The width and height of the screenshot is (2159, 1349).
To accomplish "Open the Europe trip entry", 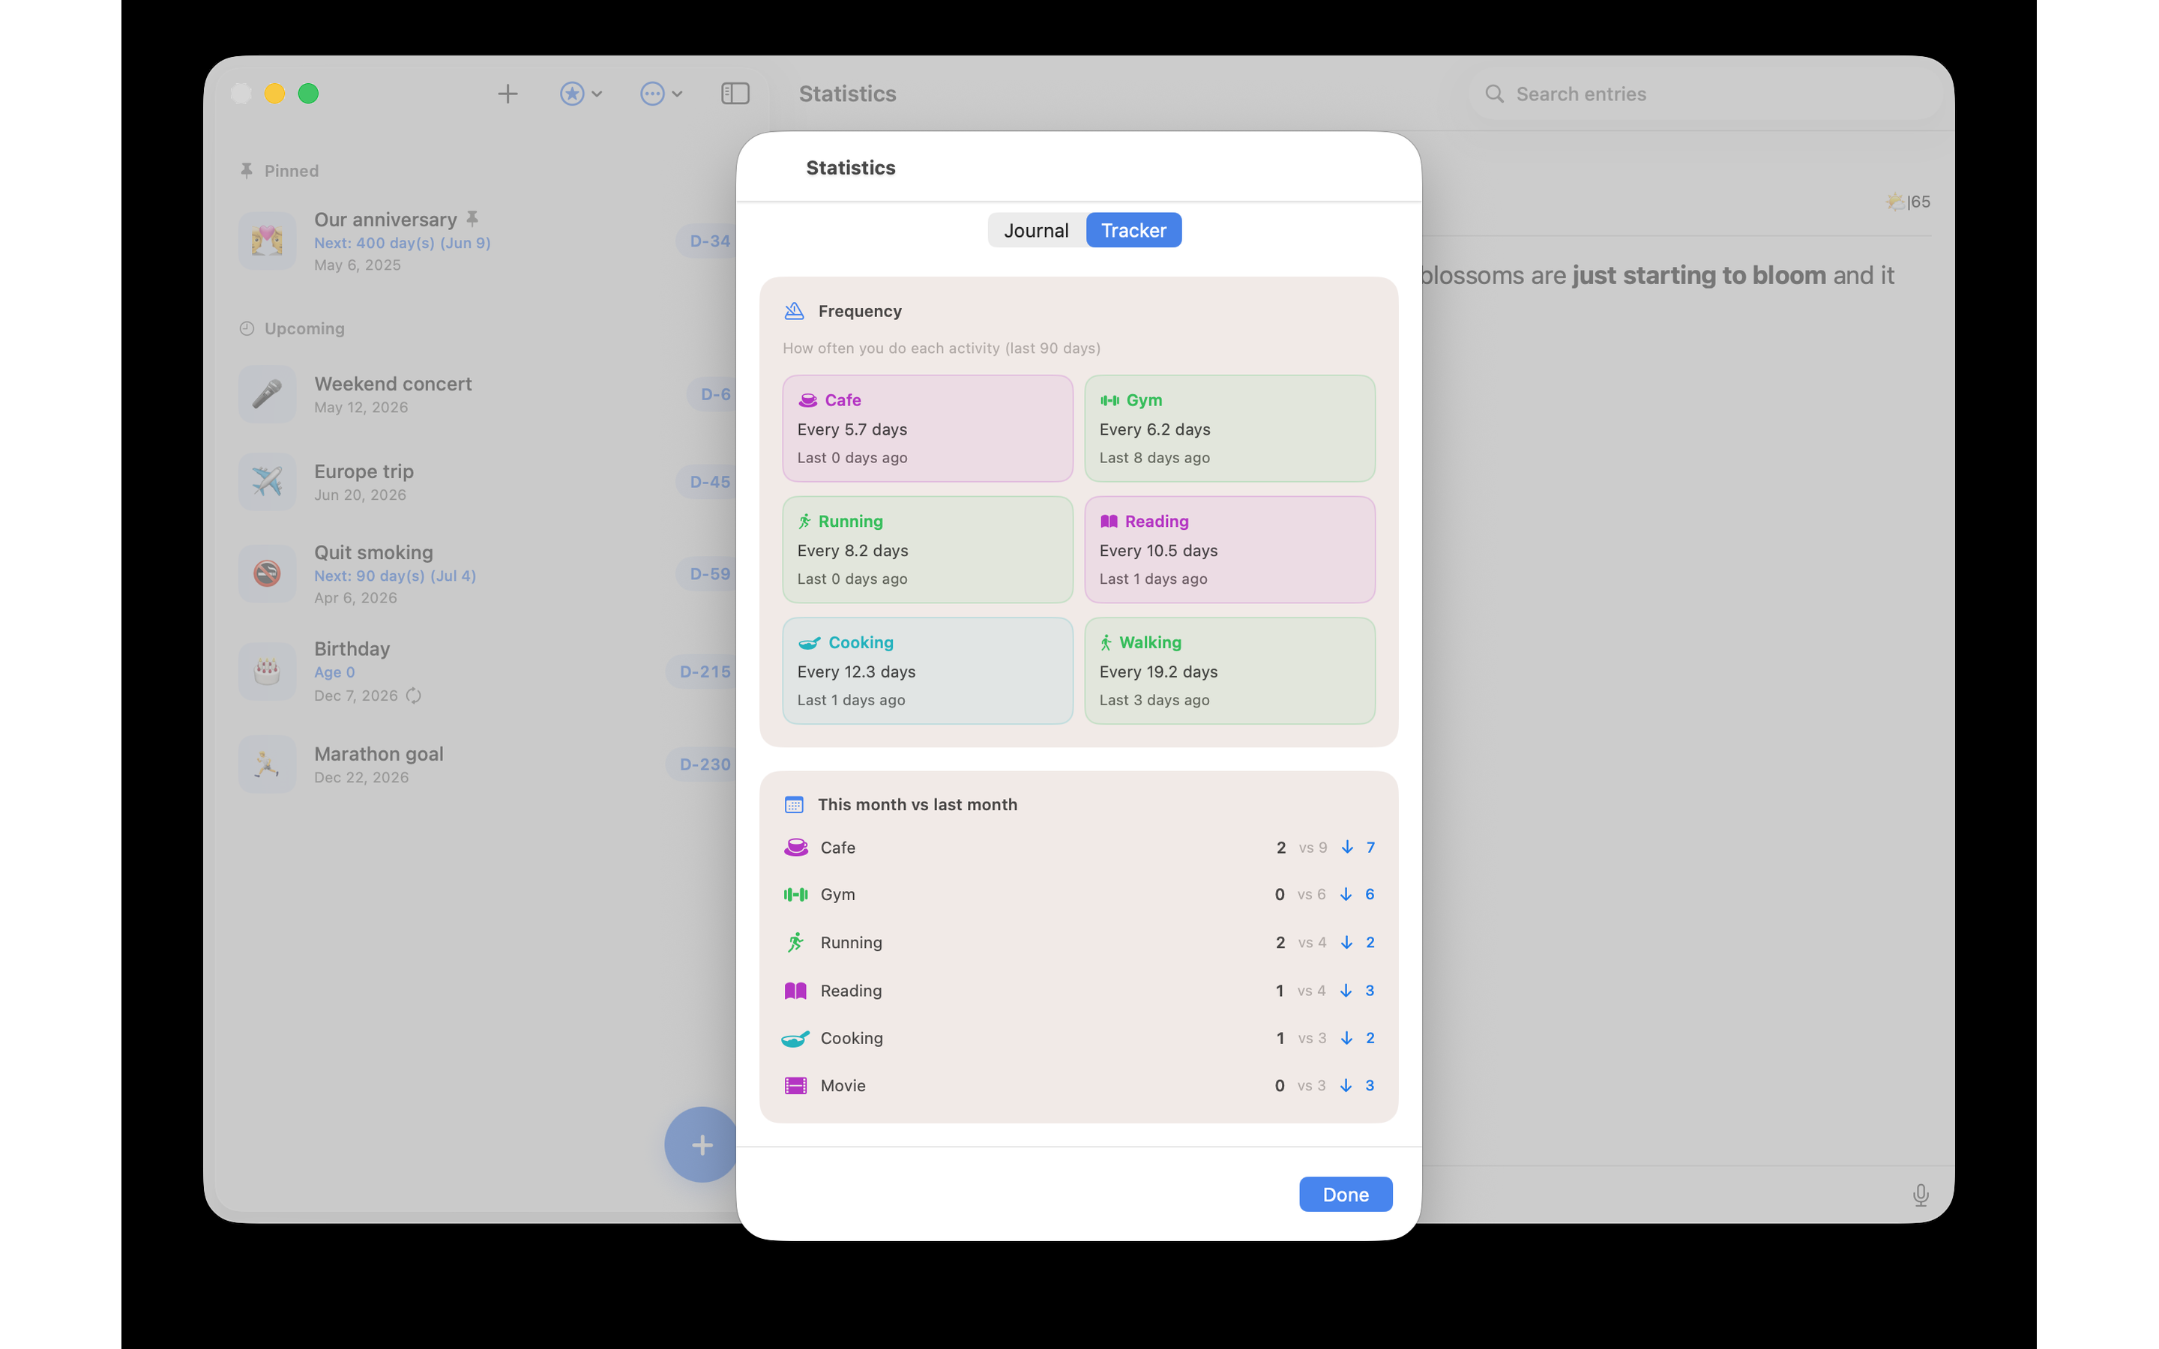I will 487,481.
